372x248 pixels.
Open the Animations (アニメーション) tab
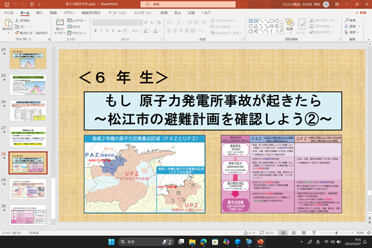(117, 13)
